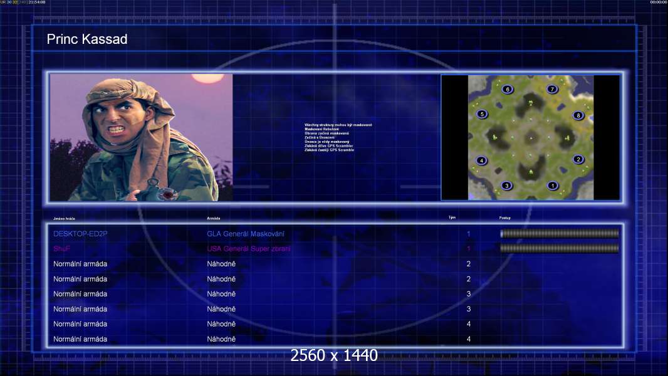The height and width of the screenshot is (376, 668).
Task: Click team number in DESKTOP-ED2P row
Action: click(468, 234)
